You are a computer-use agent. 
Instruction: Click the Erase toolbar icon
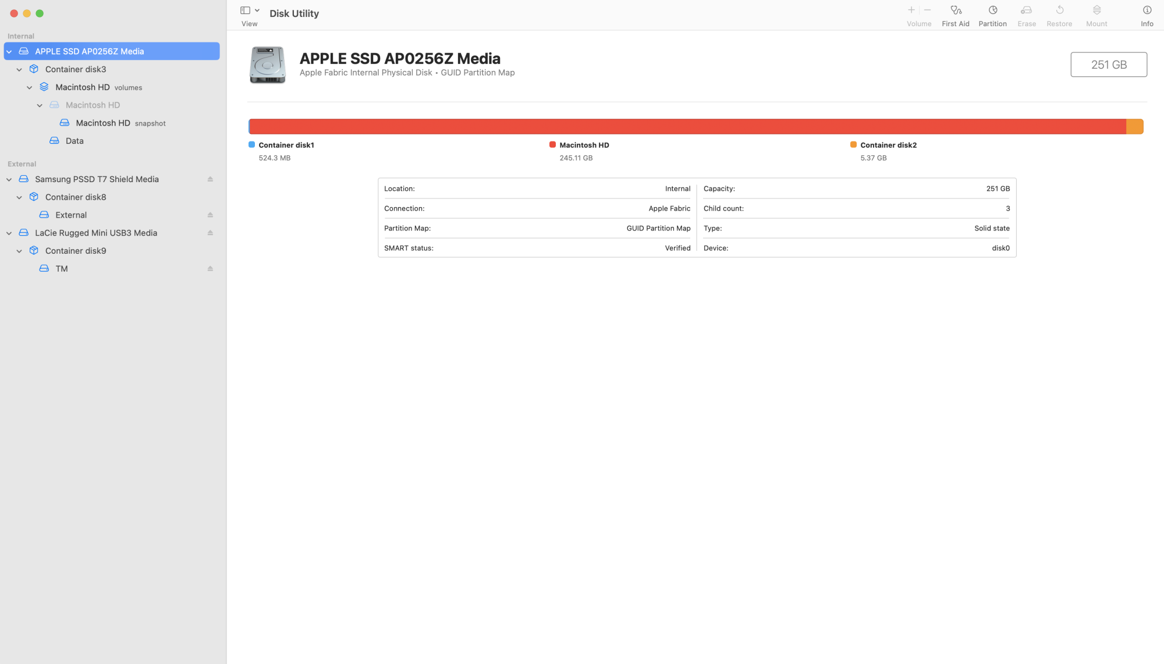pos(1026,10)
